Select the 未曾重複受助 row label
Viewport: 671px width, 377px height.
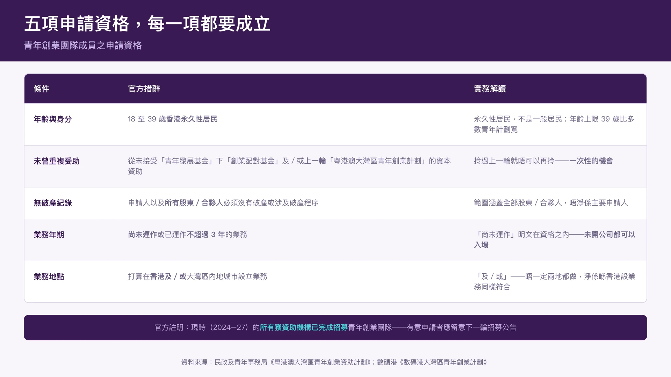(x=57, y=161)
